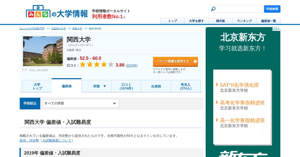Click the 利用者数No.1 tagline
This screenshot has width=300, height=157.
pyautogui.click(x=107, y=17)
